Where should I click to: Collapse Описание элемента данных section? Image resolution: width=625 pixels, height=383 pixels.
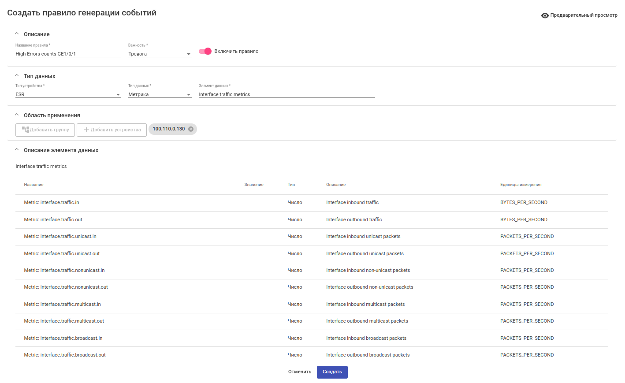pos(17,150)
